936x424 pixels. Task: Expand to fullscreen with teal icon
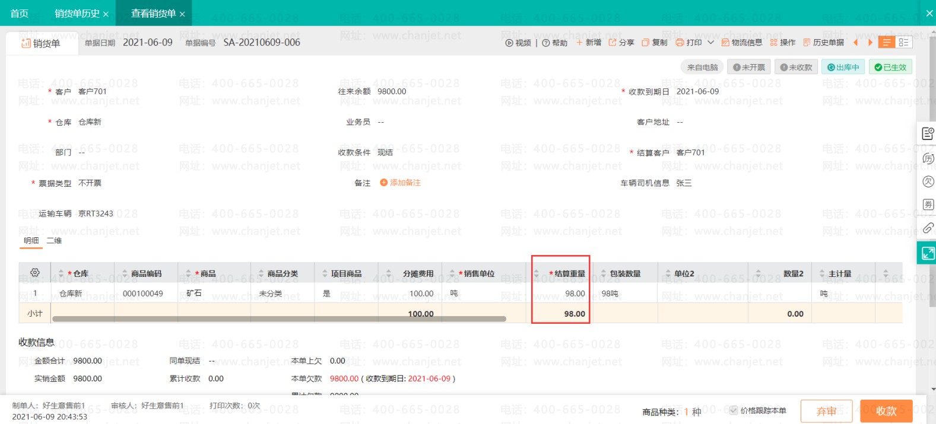(x=927, y=254)
